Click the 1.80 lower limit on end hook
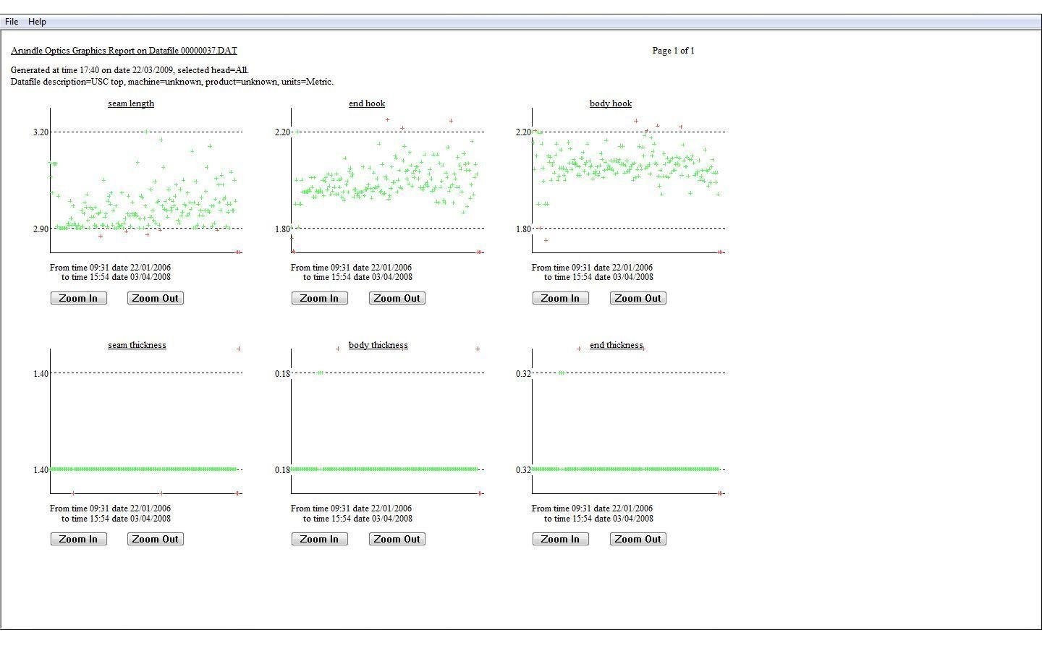This screenshot has height=651, width=1042. [282, 229]
